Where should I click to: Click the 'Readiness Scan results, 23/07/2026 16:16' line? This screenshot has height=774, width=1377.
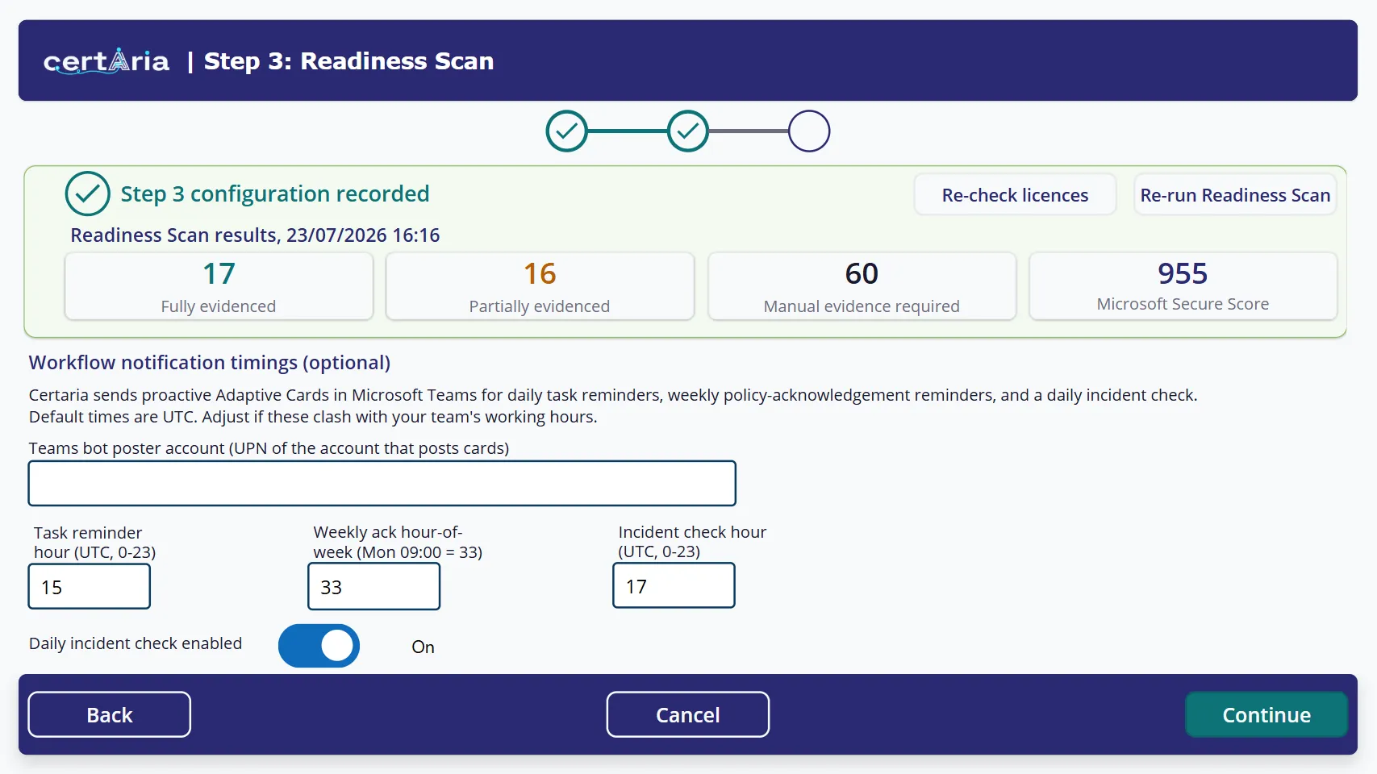coord(255,235)
